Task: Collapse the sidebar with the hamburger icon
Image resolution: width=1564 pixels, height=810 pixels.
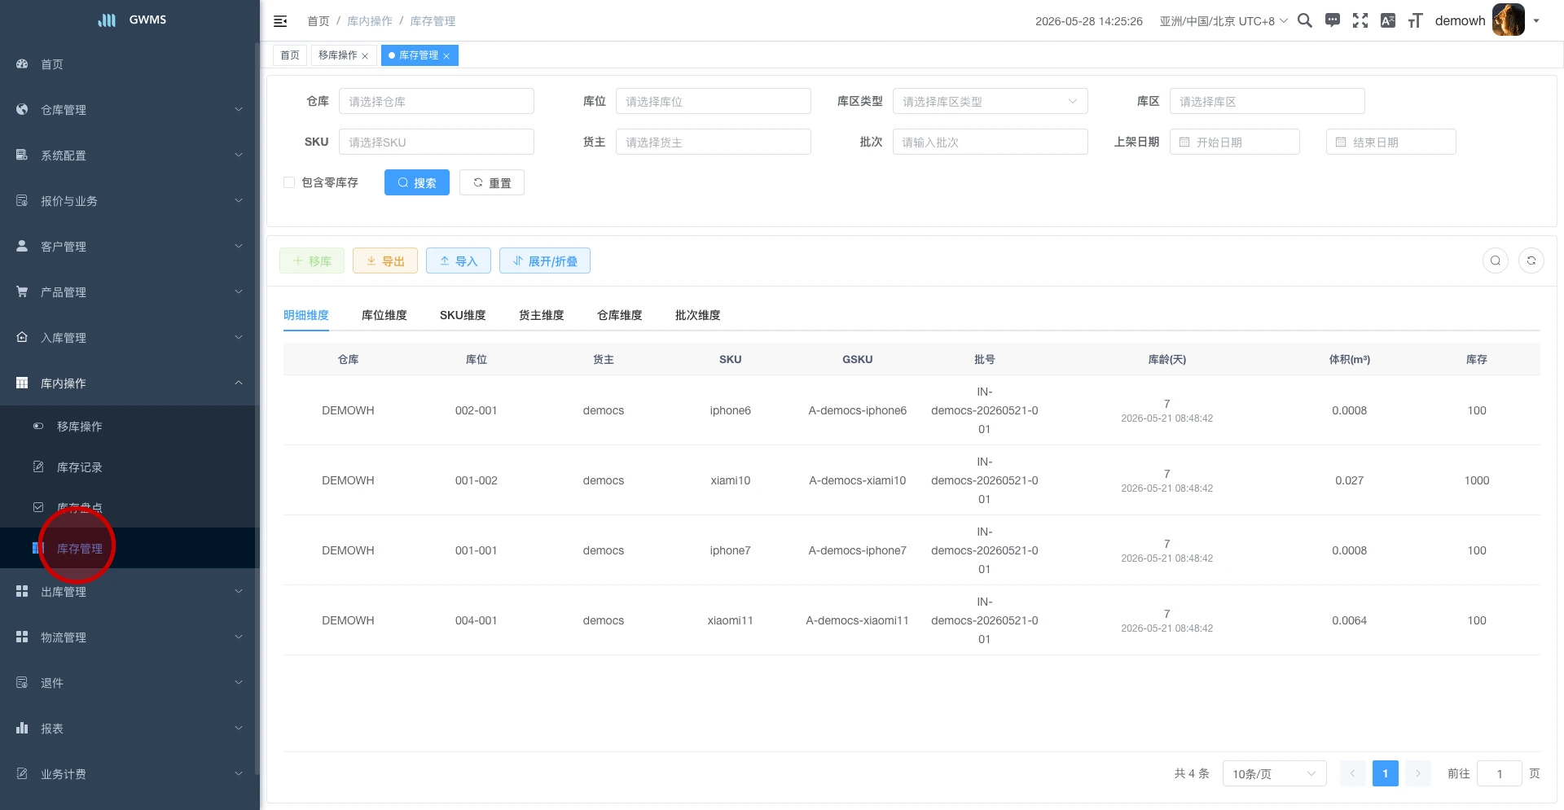Action: [x=280, y=21]
